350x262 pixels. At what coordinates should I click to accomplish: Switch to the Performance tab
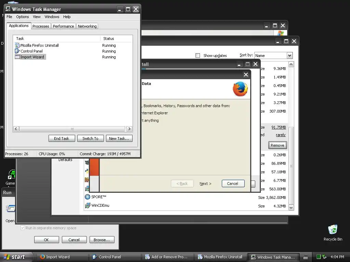(x=63, y=26)
